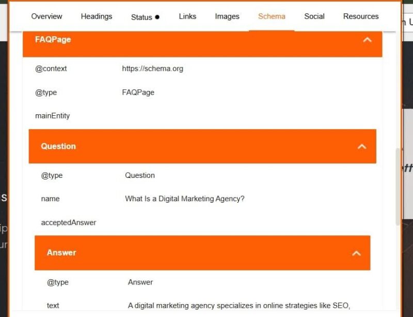
Task: Click the vertical scrollbar thumb
Action: [398, 187]
